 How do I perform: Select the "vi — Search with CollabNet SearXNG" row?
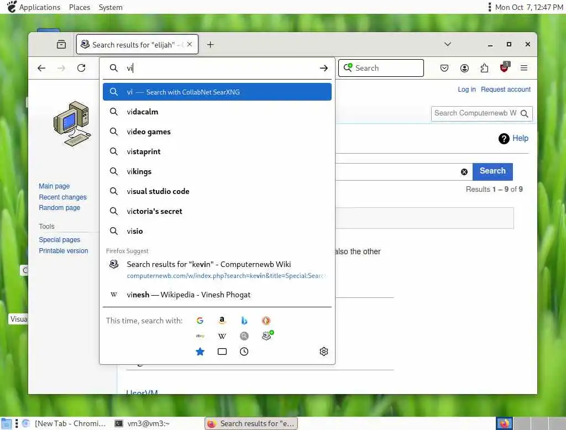217,92
